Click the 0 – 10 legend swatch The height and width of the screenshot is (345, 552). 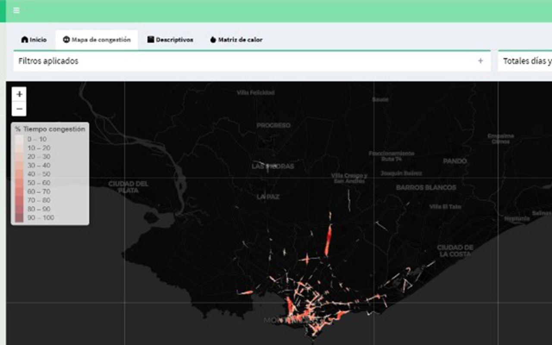(x=19, y=139)
